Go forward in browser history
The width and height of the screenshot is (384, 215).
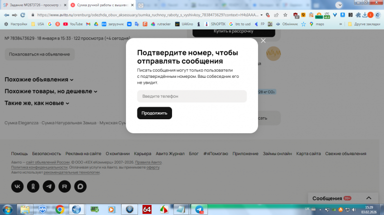coord(14,15)
